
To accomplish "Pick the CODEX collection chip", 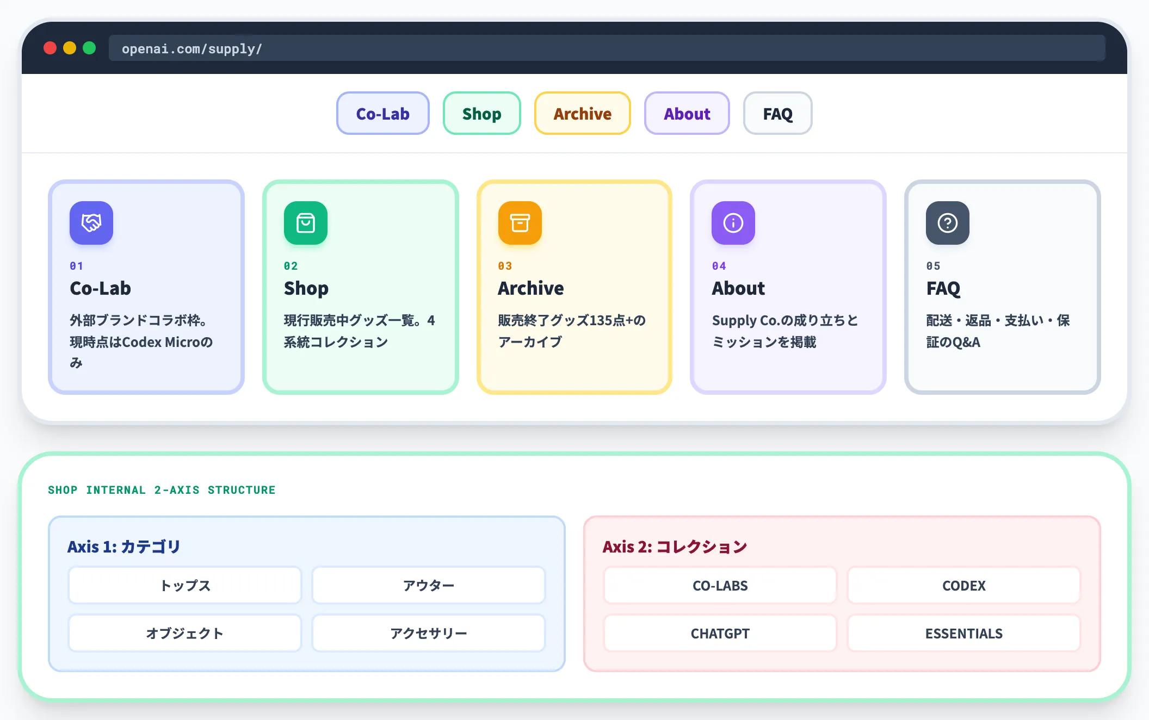I will pos(964,585).
